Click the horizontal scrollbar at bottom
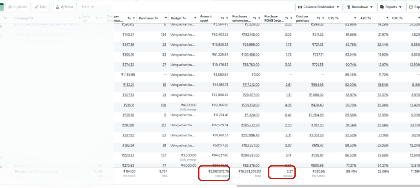Screen dimensions: 420x188 (328, 186)
